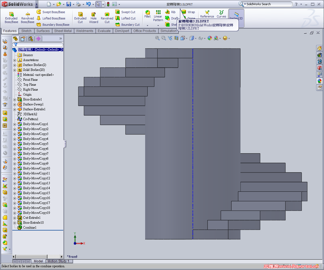This screenshot has width=324, height=270.
Task: Expand the Surface-Sweep1 feature
Action: pyautogui.click(x=15, y=105)
